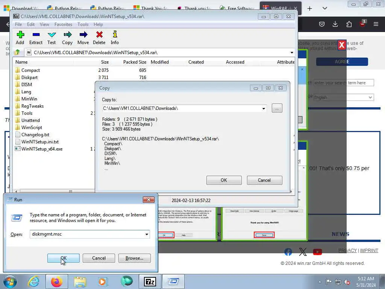Click the AGREE button on web page
This screenshot has height=289, width=385.
[342, 62]
